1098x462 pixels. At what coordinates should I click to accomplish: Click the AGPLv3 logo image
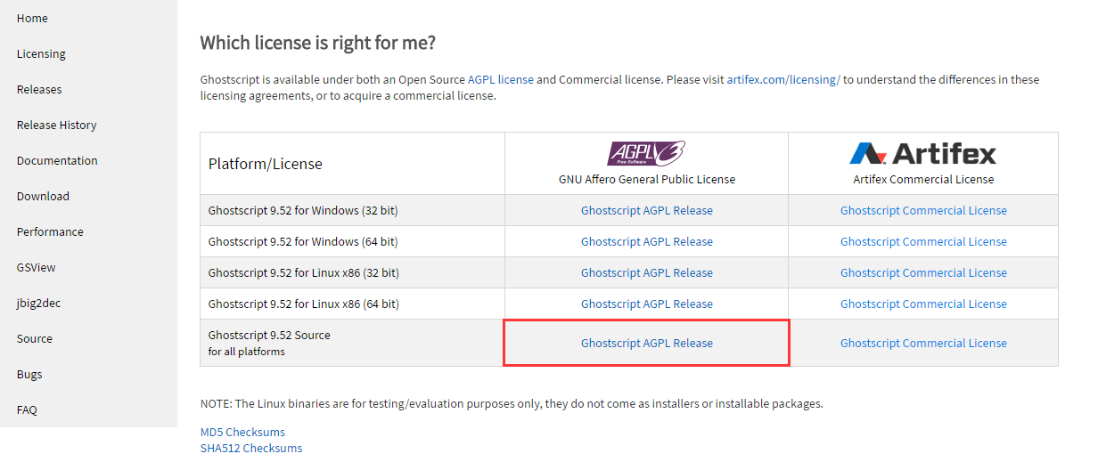[646, 153]
